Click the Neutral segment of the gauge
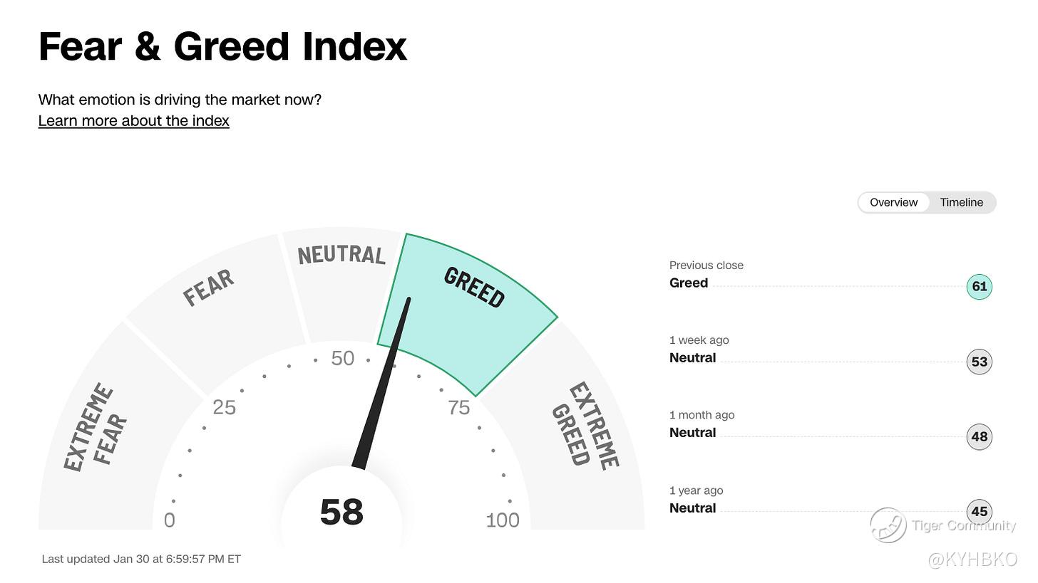The image size is (1038, 583). 342,281
